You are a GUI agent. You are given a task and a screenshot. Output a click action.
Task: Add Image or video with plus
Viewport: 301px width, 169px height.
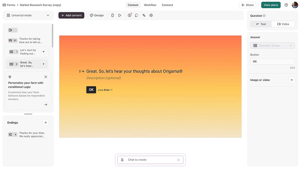292,80
